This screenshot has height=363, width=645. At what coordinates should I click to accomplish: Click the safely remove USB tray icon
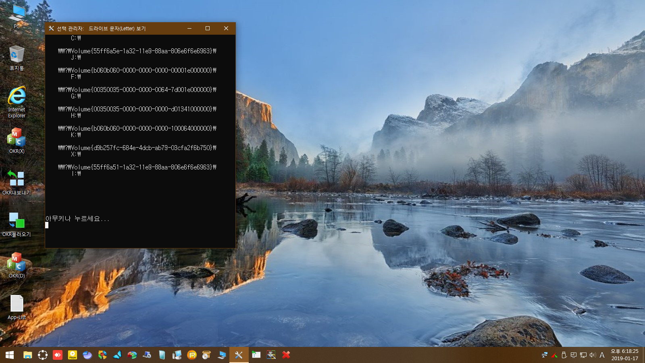point(564,355)
